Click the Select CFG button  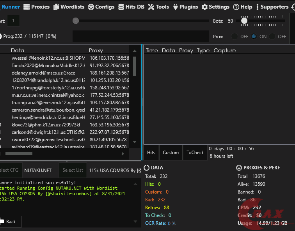point(11,170)
